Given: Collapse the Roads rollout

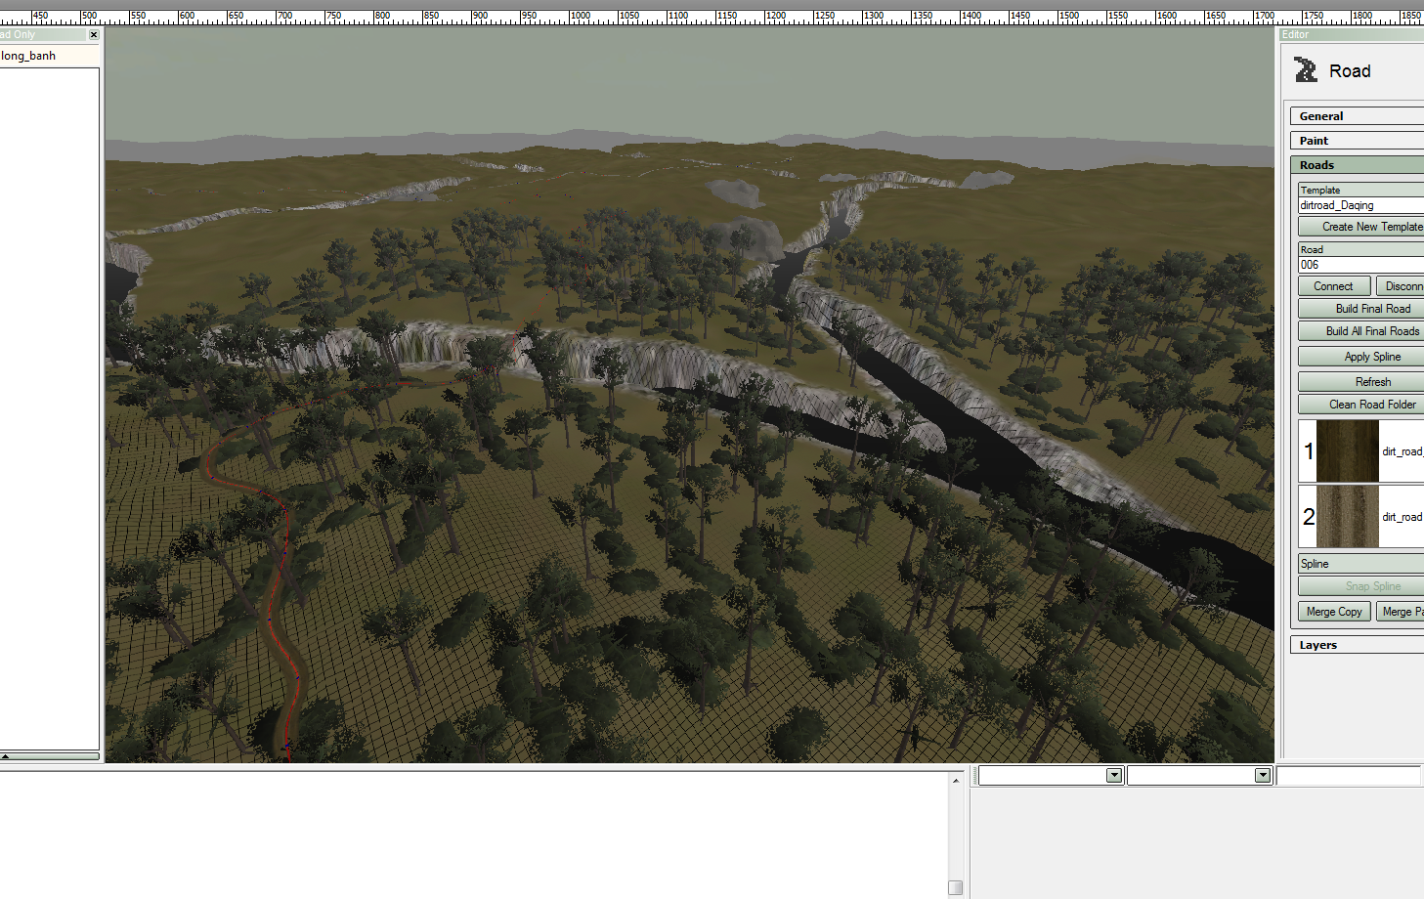Looking at the screenshot, I should (1358, 165).
